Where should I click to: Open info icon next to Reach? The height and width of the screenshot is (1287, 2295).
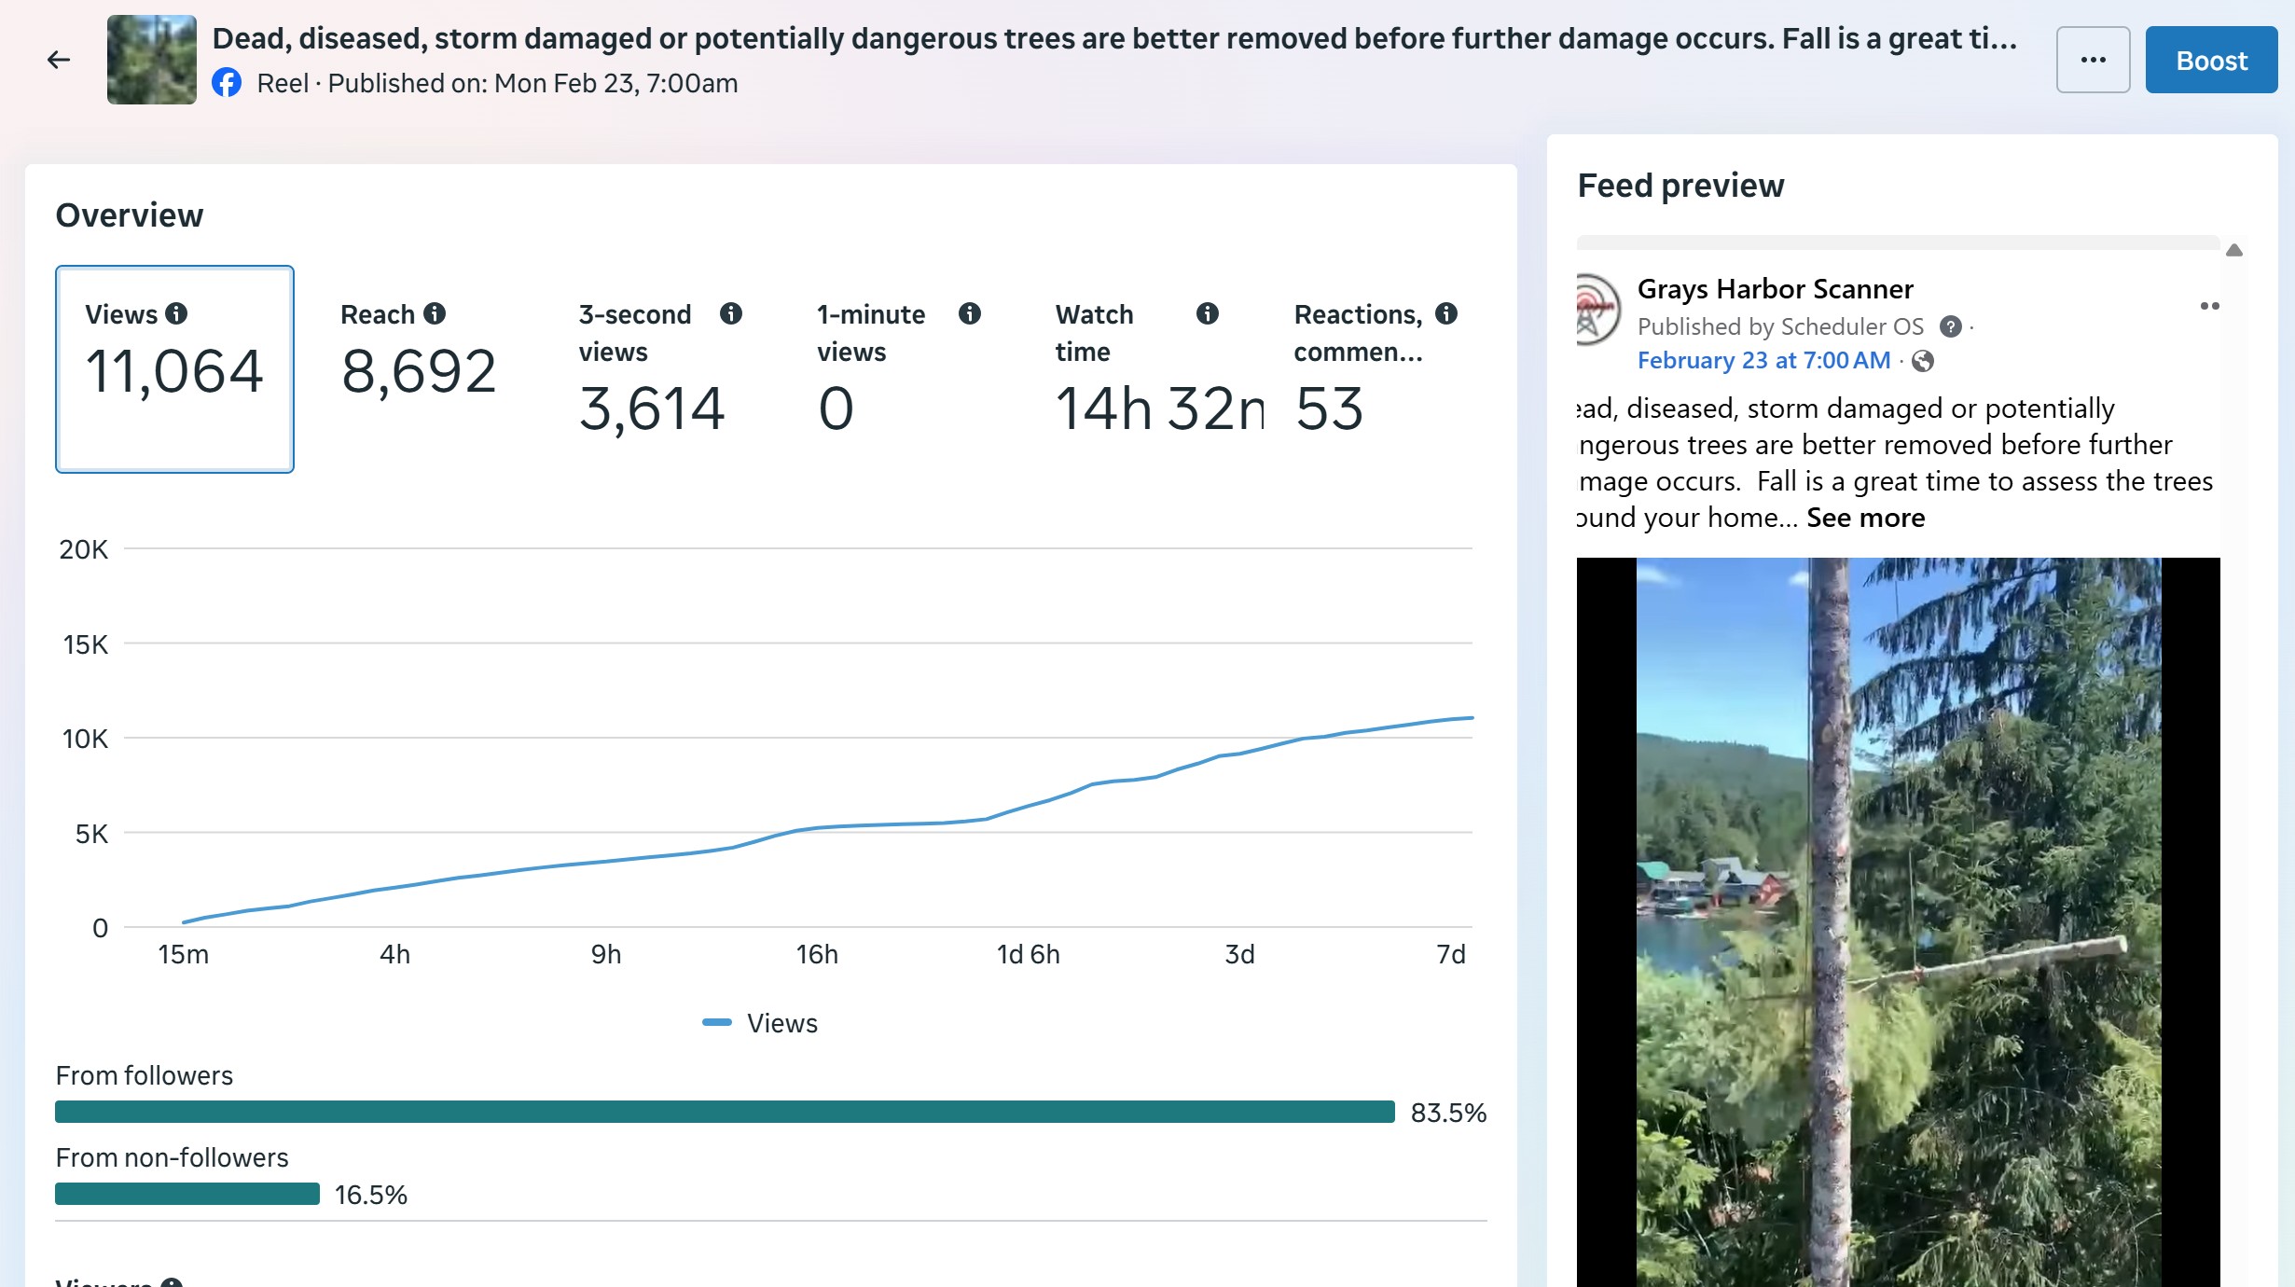coord(435,313)
